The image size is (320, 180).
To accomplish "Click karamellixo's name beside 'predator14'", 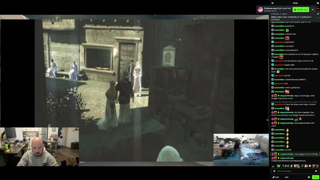I will click(279, 26).
